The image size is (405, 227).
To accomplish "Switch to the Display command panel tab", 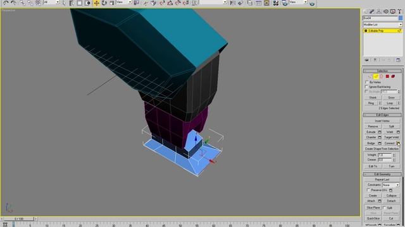I will pyautogui.click(x=393, y=11).
